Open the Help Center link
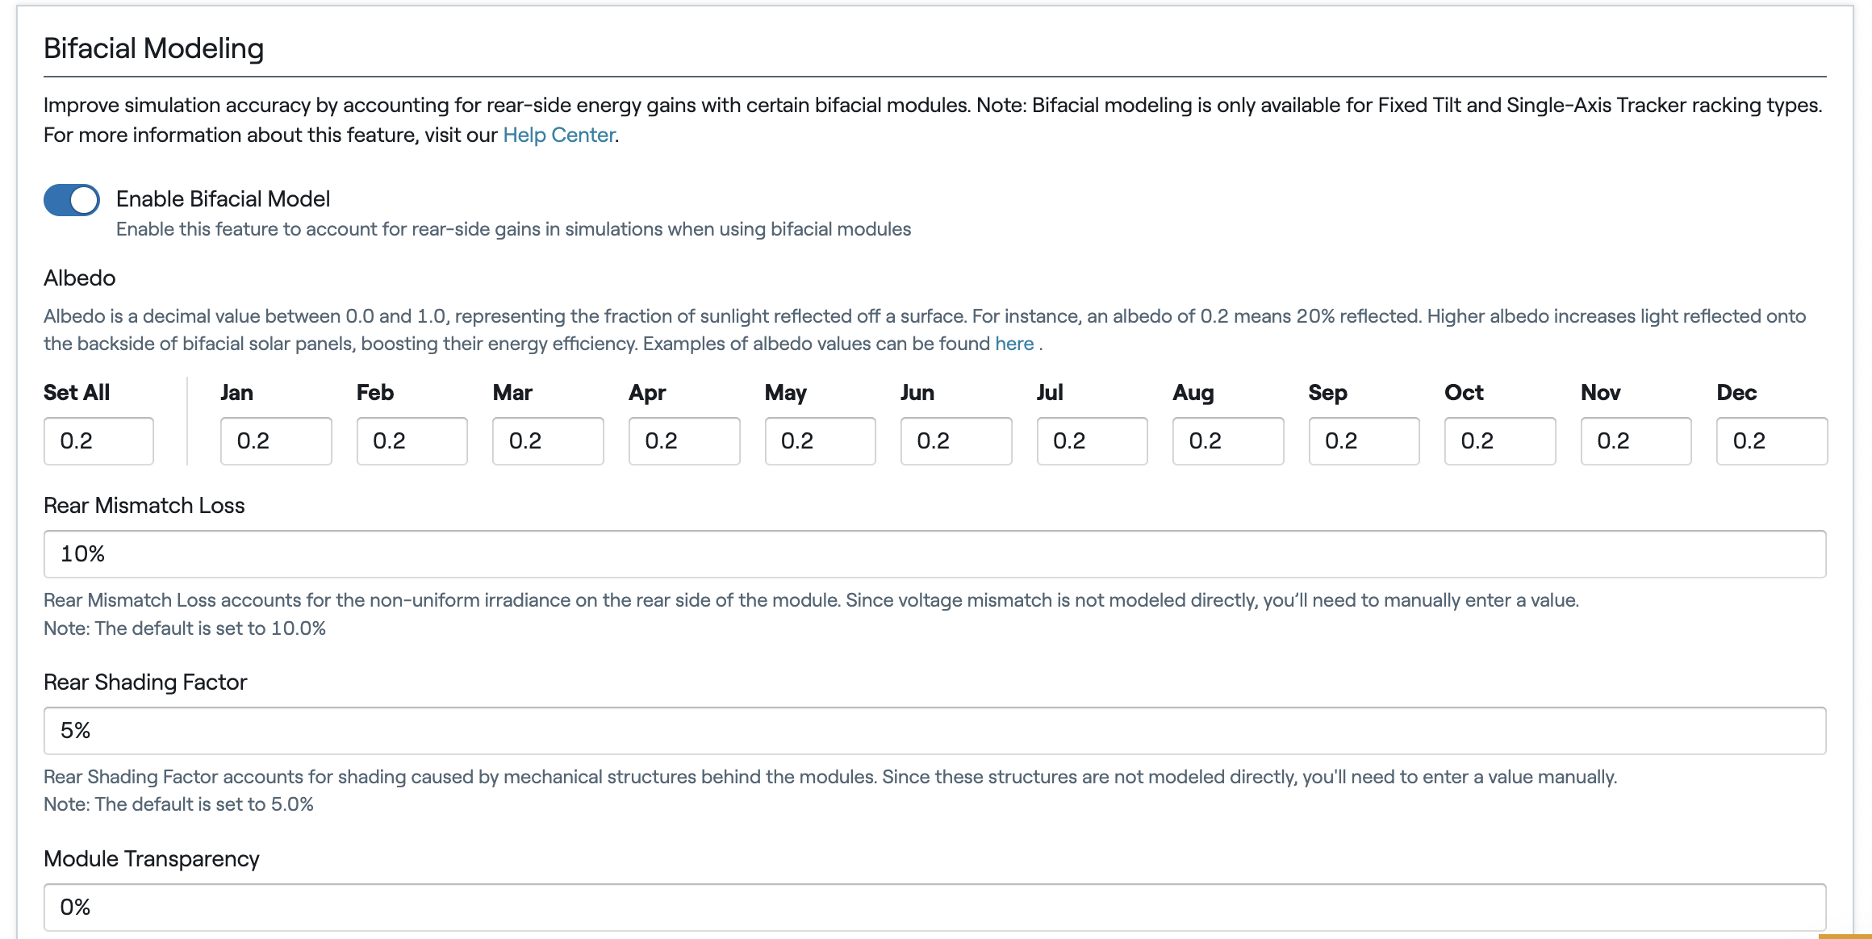 pos(559,135)
